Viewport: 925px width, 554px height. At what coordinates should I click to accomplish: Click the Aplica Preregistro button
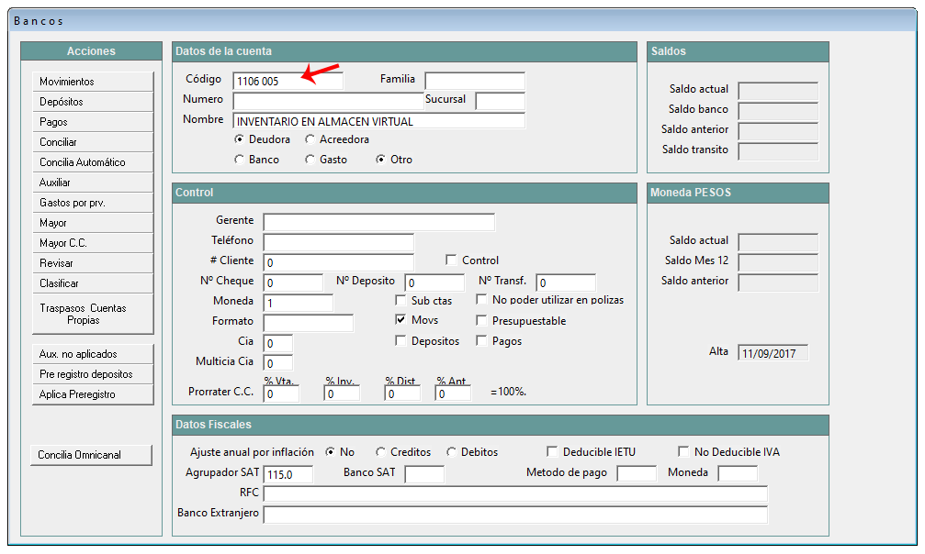click(x=93, y=394)
